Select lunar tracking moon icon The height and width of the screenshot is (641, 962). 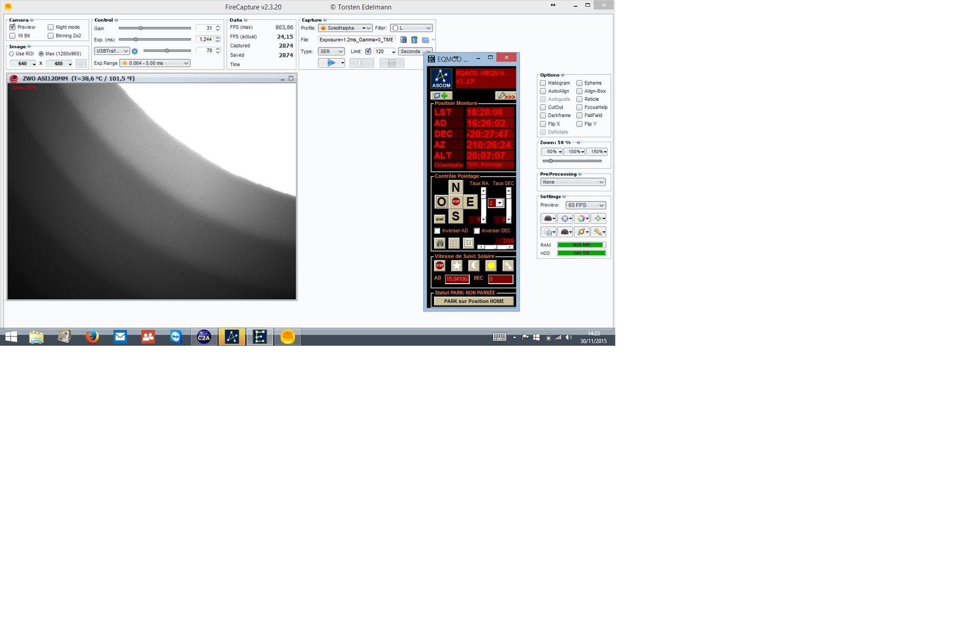point(474,266)
